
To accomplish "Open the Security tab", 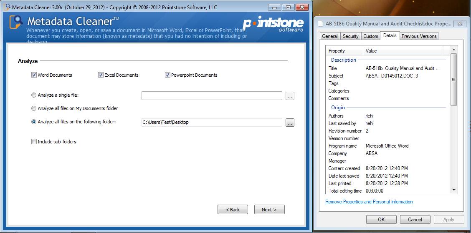I will point(351,36).
